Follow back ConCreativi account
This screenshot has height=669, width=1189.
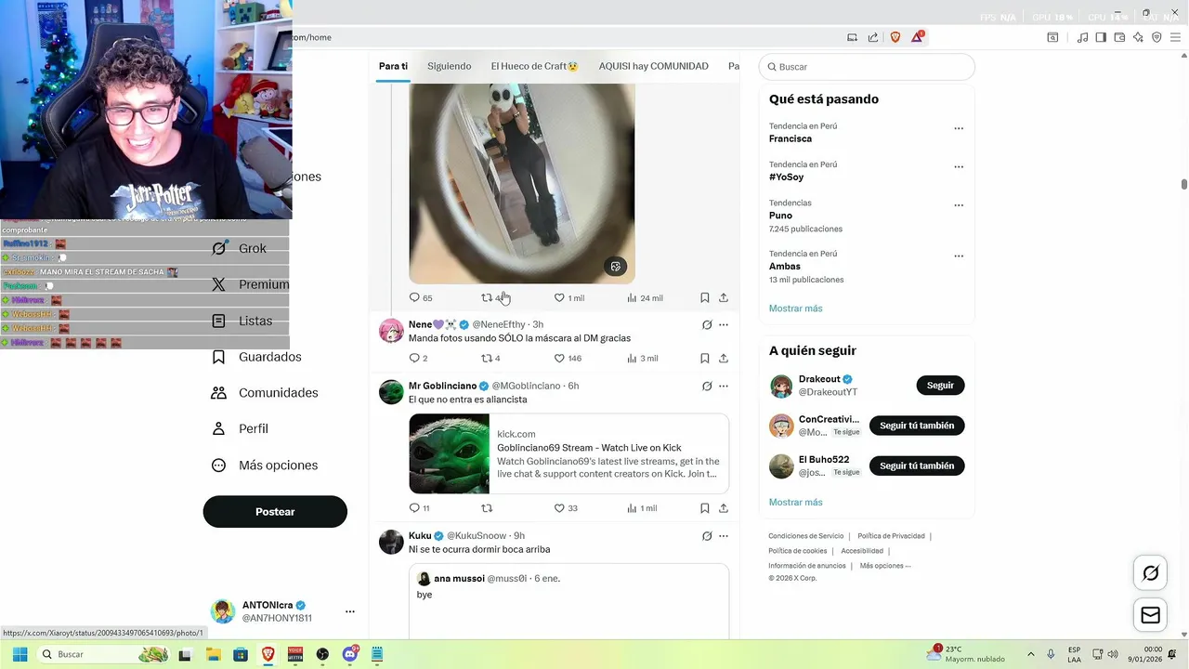click(x=917, y=426)
